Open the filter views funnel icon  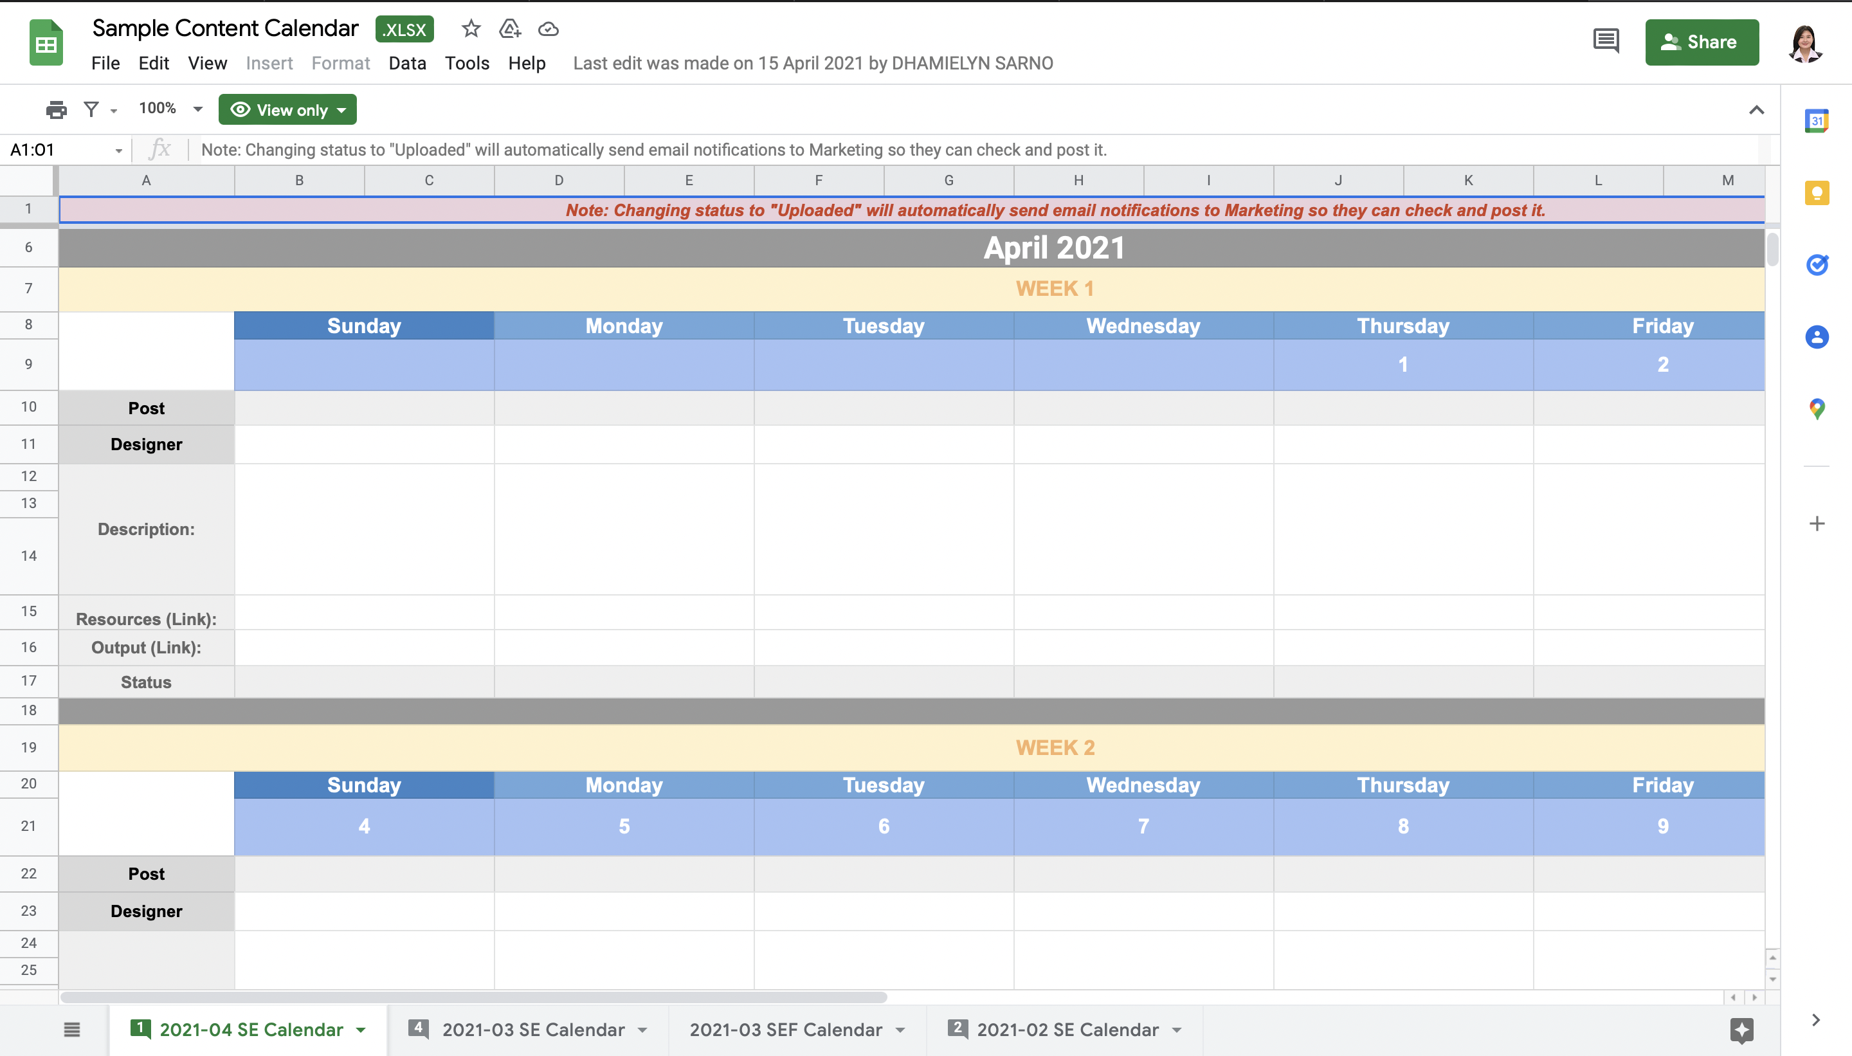click(91, 109)
